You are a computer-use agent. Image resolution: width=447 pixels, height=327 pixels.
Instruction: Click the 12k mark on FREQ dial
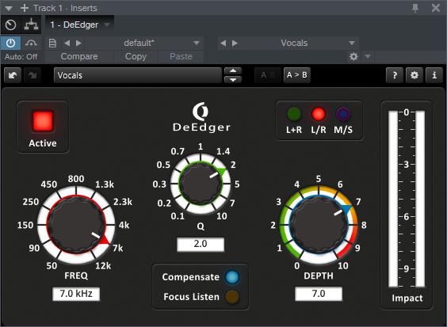point(103,266)
